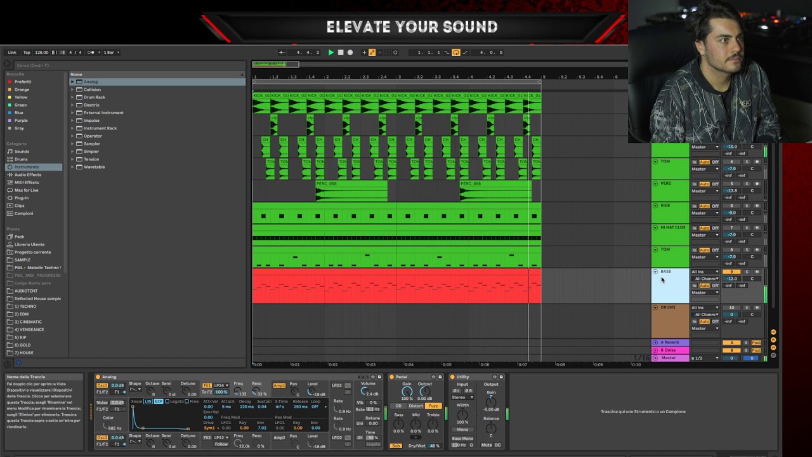The width and height of the screenshot is (812, 457).
Task: Open the Drums browser category
Action: coord(21,159)
